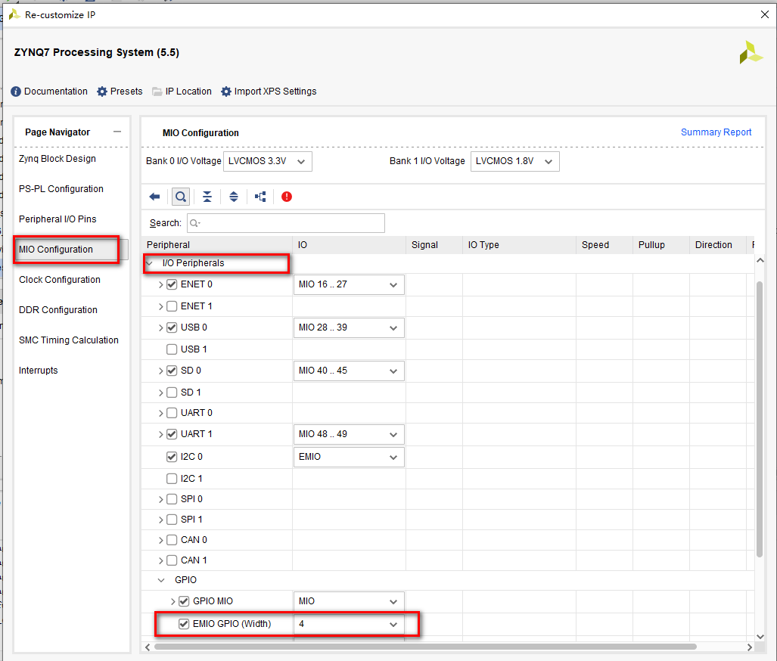This screenshot has height=661, width=777.
Task: Collapse the Page Navigator with minus icon
Action: [117, 132]
